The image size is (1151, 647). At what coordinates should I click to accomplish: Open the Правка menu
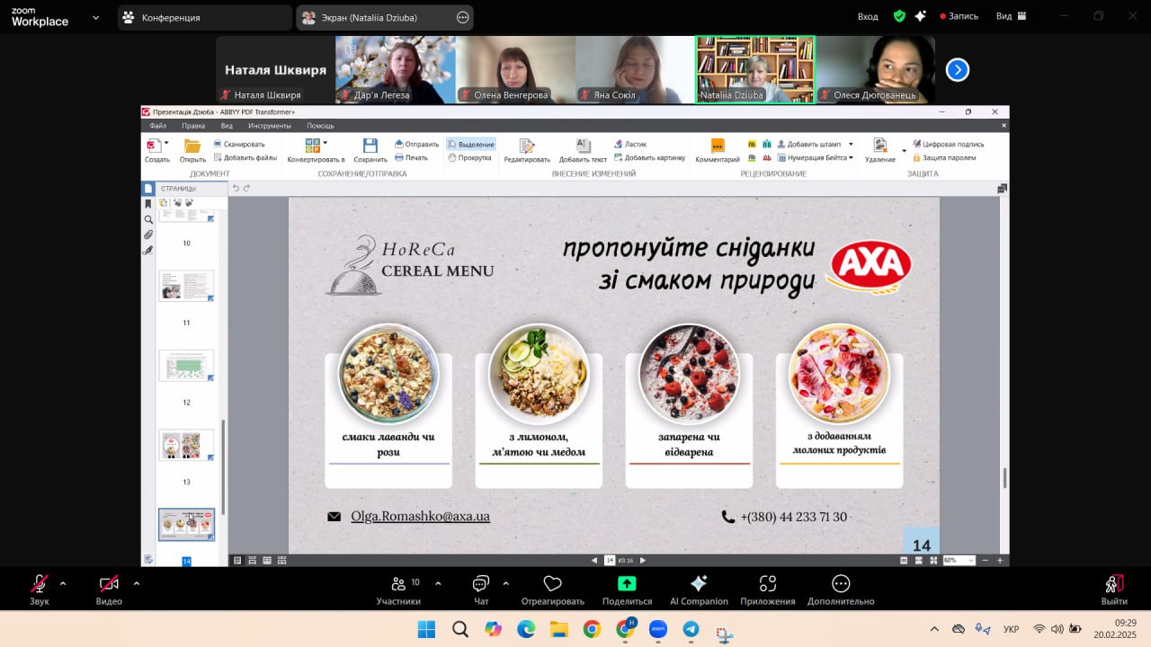[193, 126]
